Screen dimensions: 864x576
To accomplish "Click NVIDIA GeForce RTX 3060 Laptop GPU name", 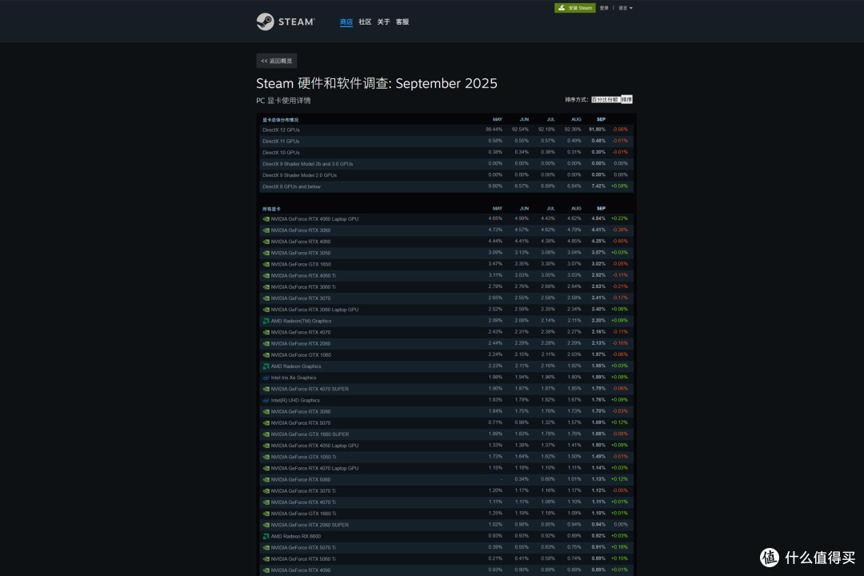I will pyautogui.click(x=314, y=310).
